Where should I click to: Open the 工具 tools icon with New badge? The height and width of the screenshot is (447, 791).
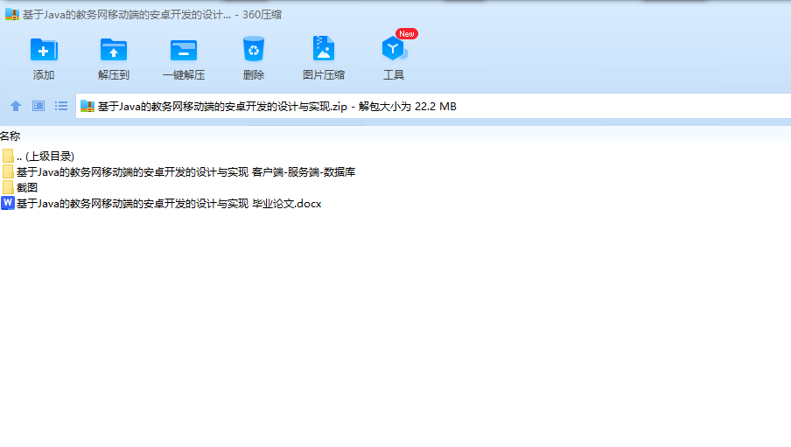pyautogui.click(x=394, y=48)
